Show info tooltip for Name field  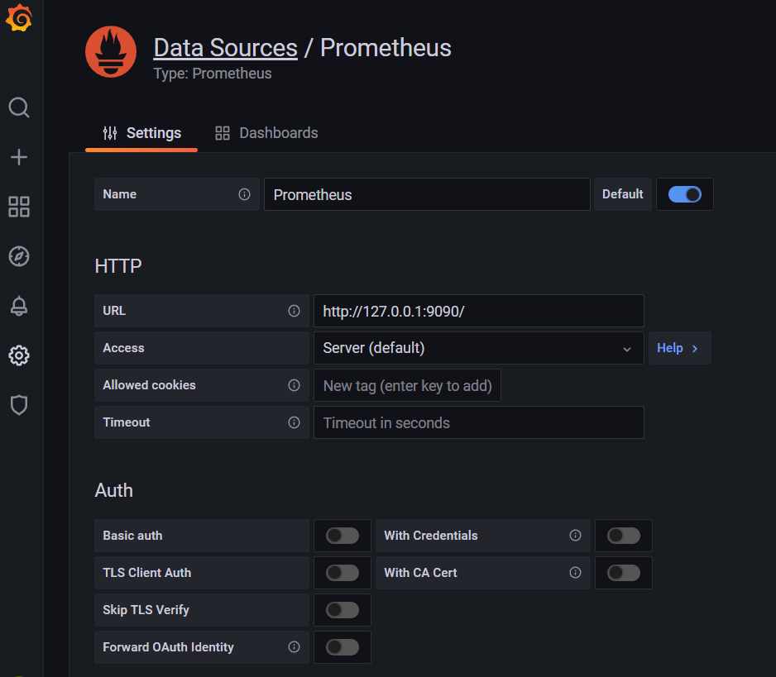tap(244, 194)
